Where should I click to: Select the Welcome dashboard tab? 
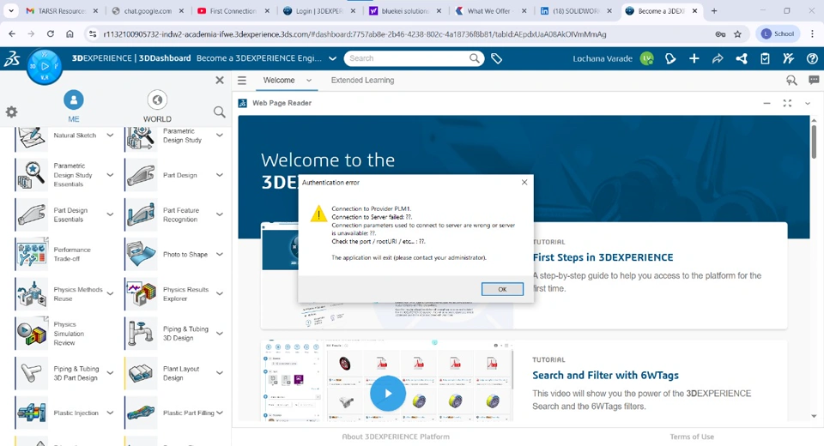pos(278,81)
